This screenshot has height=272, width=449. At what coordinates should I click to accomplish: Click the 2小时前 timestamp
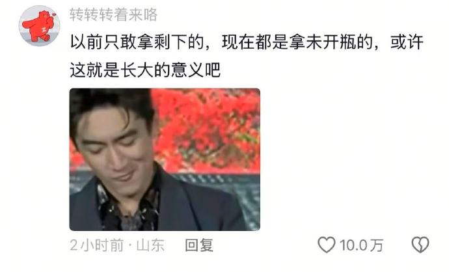(96, 245)
